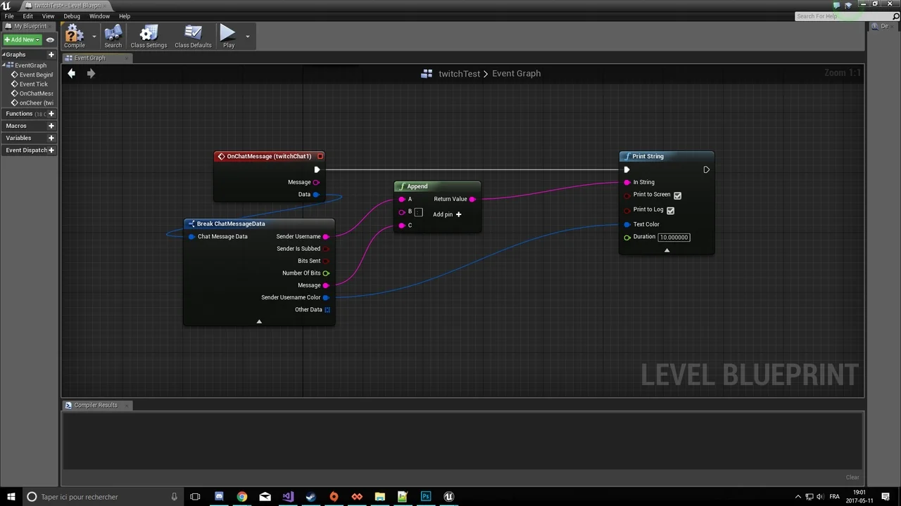Screen dimensions: 901x506
Task: Click the Add New button
Action: click(x=22, y=40)
